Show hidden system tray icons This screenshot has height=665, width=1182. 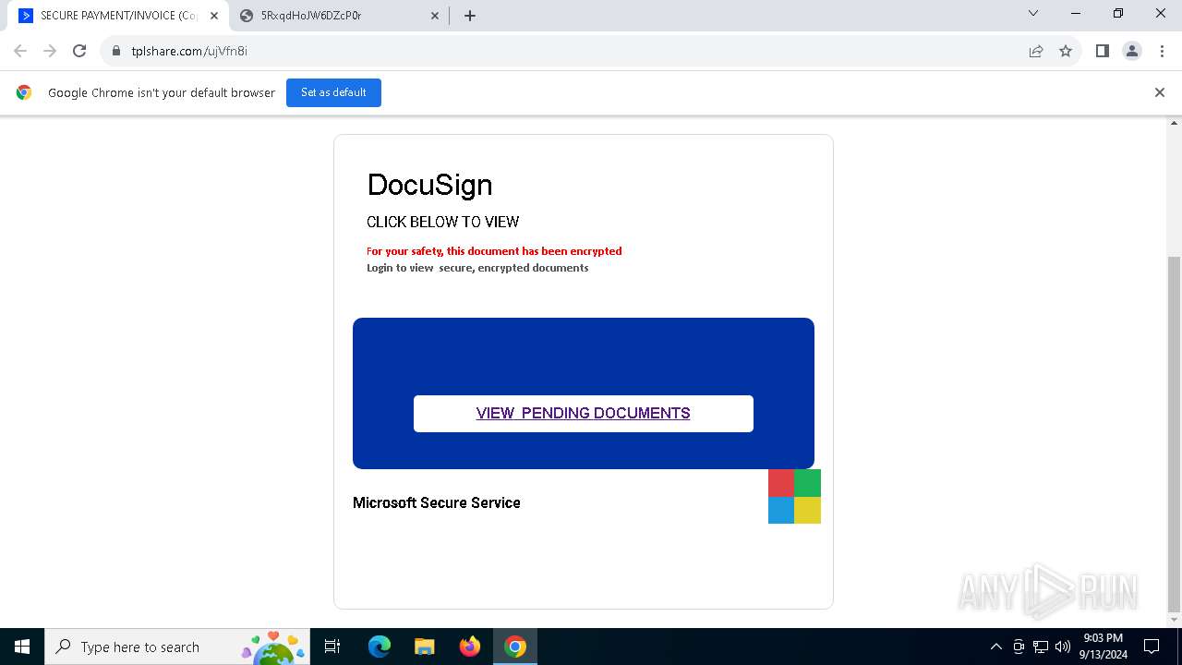(995, 647)
